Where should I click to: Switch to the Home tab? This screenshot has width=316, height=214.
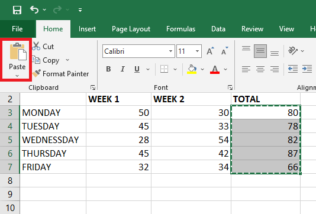53,29
